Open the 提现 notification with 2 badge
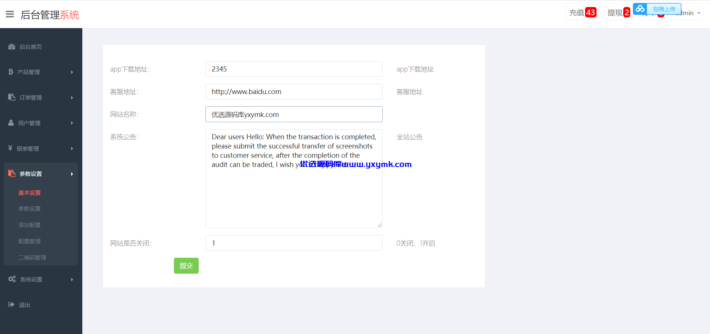Viewport: 710px width, 334px height. (x=618, y=13)
